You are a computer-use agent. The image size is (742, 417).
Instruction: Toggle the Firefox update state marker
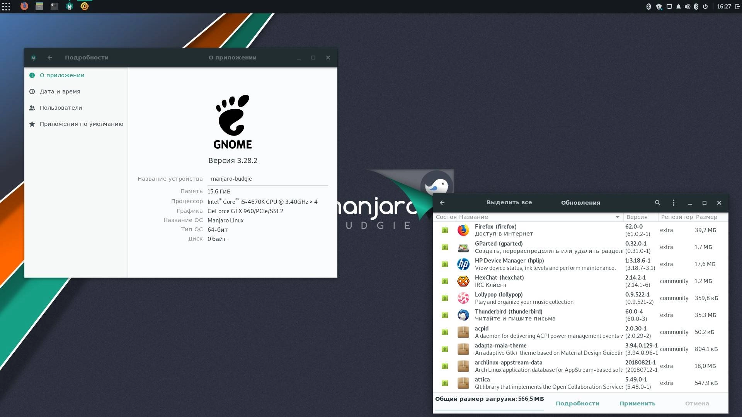445,230
